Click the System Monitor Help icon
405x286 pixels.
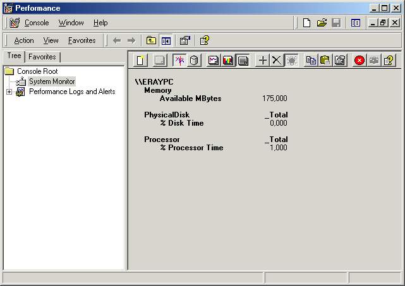[389, 61]
